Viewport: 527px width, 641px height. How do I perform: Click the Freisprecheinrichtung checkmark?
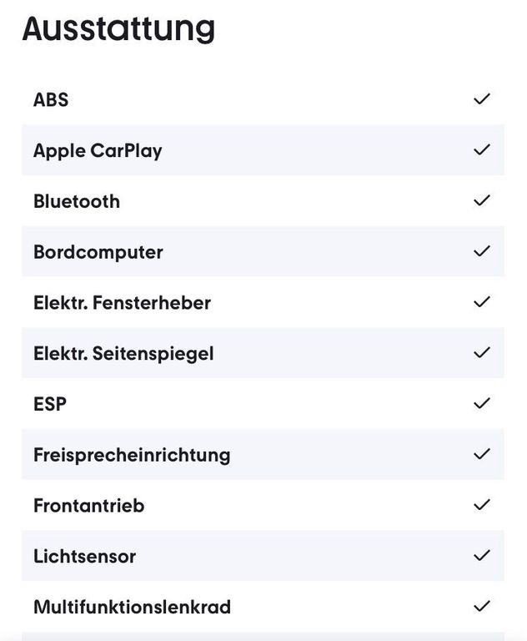(481, 455)
